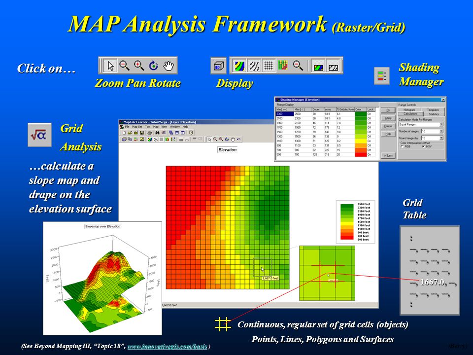Click the % Gridded Area column header
Viewport: 473px width, 355px height.
[x=345, y=109]
